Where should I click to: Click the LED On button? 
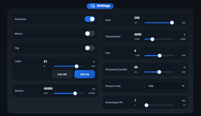tap(85, 74)
